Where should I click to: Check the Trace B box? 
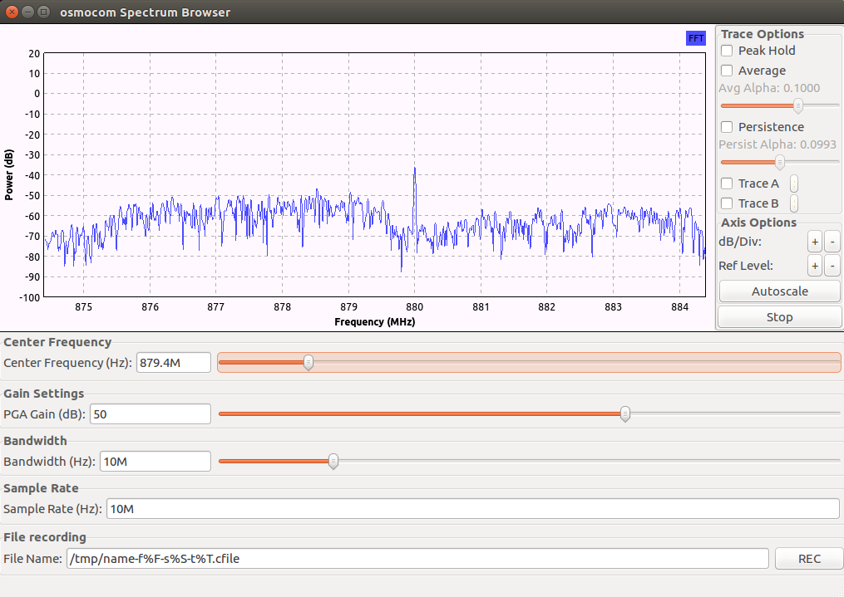(727, 203)
